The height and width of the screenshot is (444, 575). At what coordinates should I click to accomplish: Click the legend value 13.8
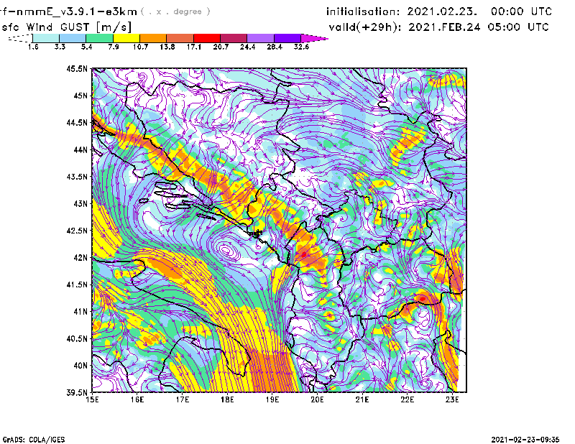click(167, 47)
